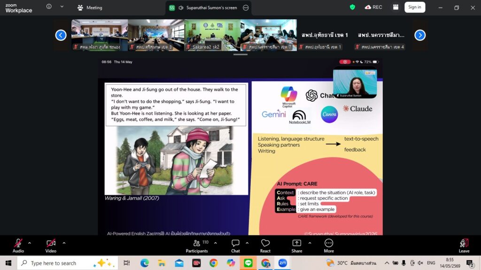Select the Meeting tab
This screenshot has height=270, width=481.
click(90, 7)
